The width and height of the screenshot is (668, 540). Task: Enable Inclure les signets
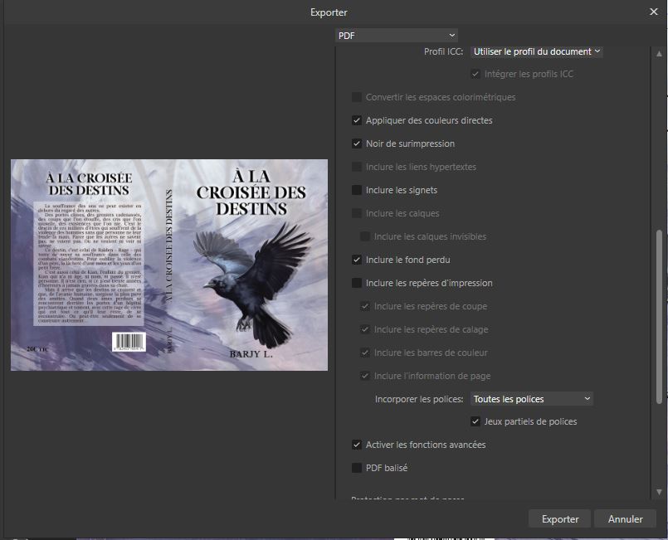[x=357, y=190]
